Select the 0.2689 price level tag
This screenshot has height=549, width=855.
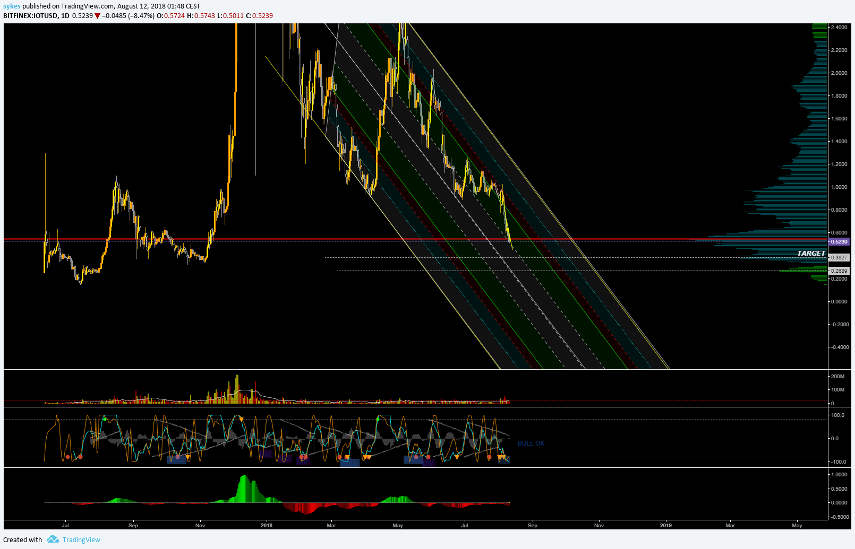(839, 271)
